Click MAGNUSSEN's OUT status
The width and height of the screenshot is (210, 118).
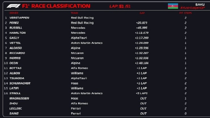143,98
